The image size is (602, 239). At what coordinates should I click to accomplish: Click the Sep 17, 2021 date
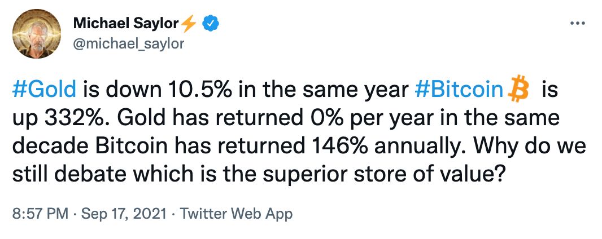pyautogui.click(x=126, y=214)
